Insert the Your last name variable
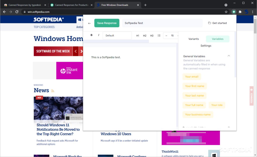 (x=195, y=95)
